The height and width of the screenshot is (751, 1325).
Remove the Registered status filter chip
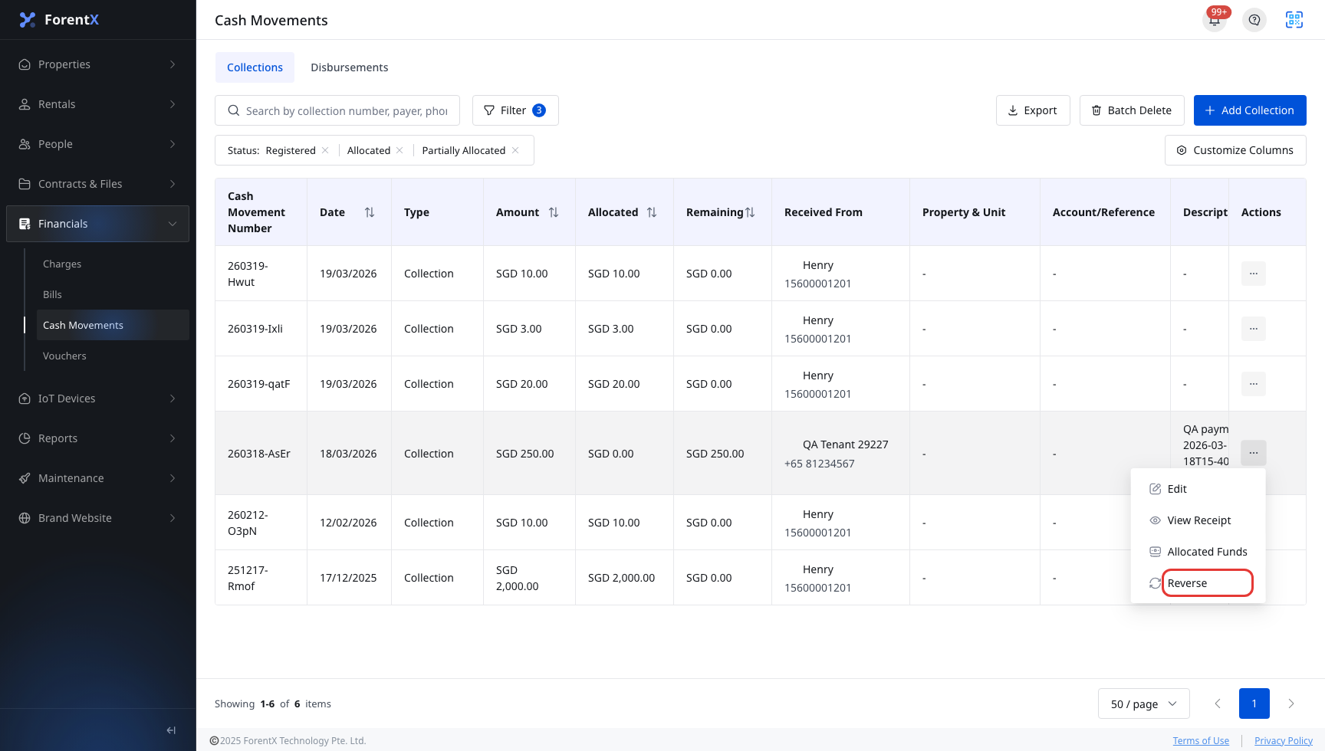tap(325, 150)
